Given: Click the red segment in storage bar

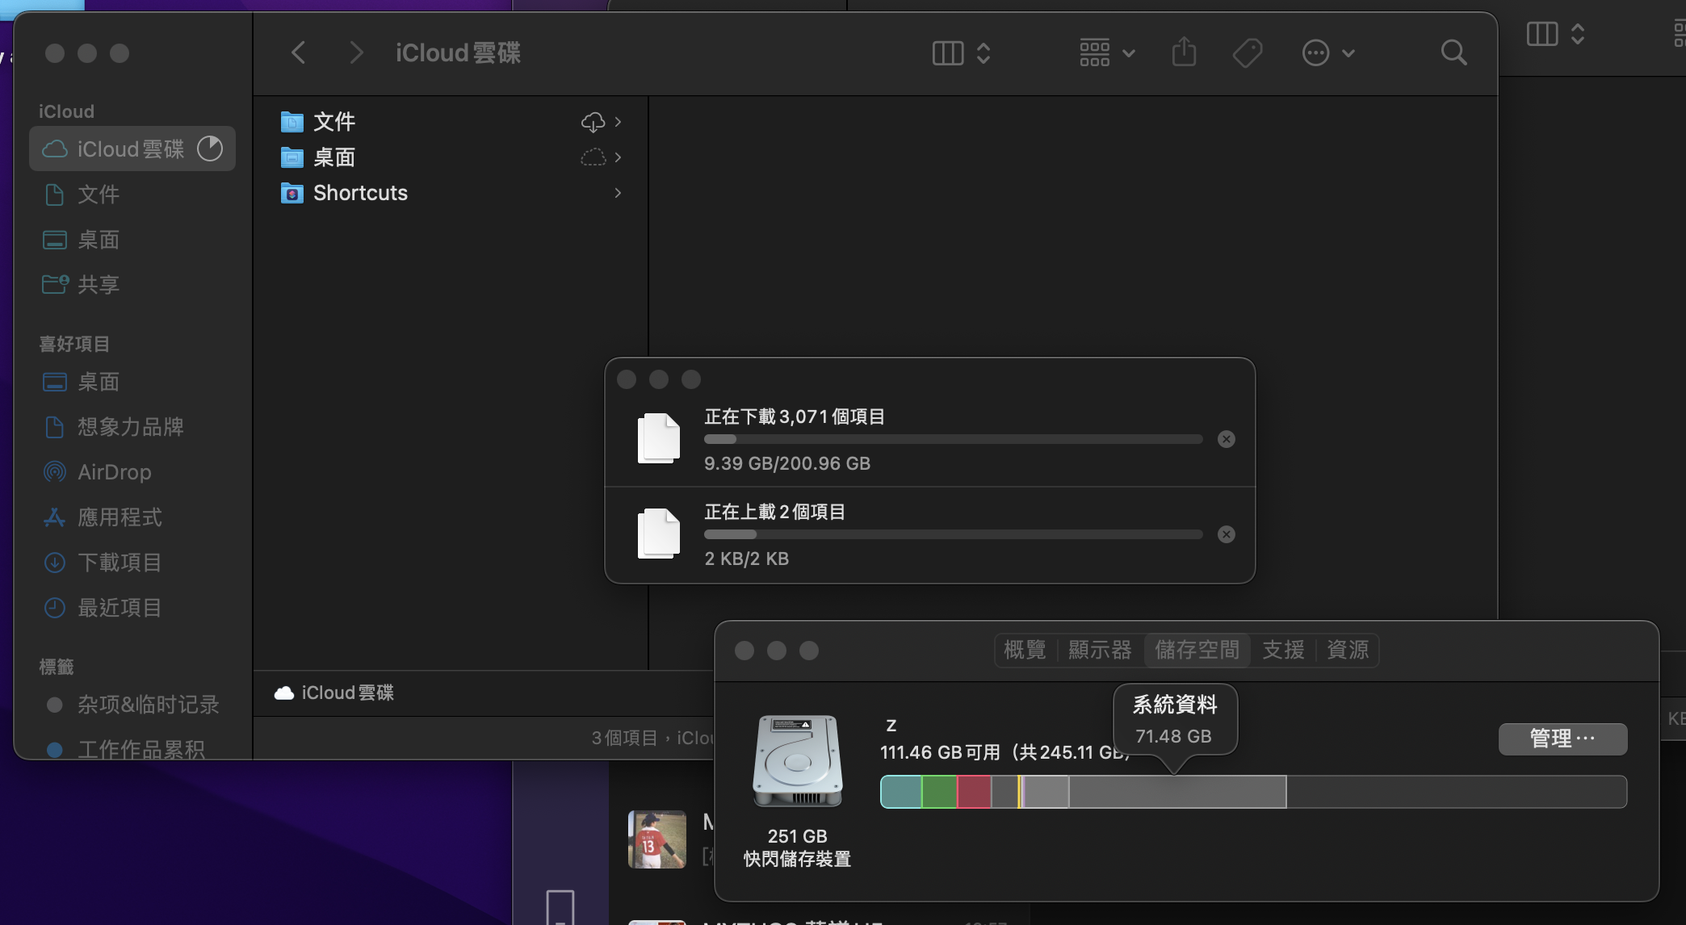Looking at the screenshot, I should point(974,792).
